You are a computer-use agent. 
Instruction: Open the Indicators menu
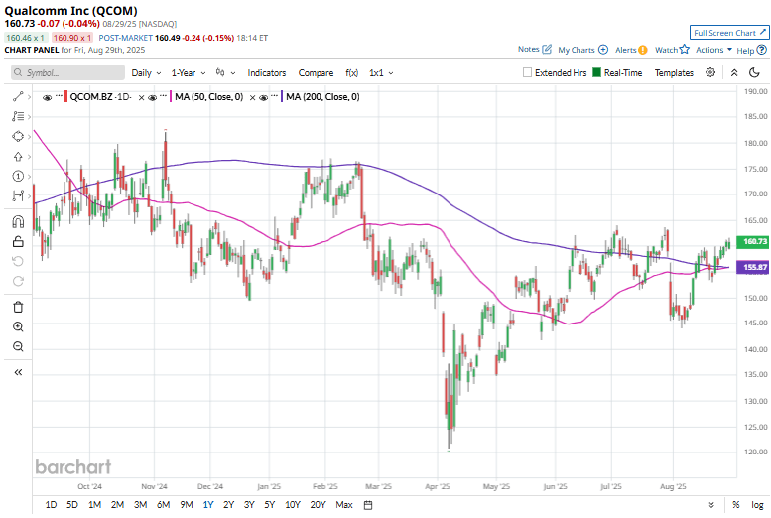click(266, 72)
